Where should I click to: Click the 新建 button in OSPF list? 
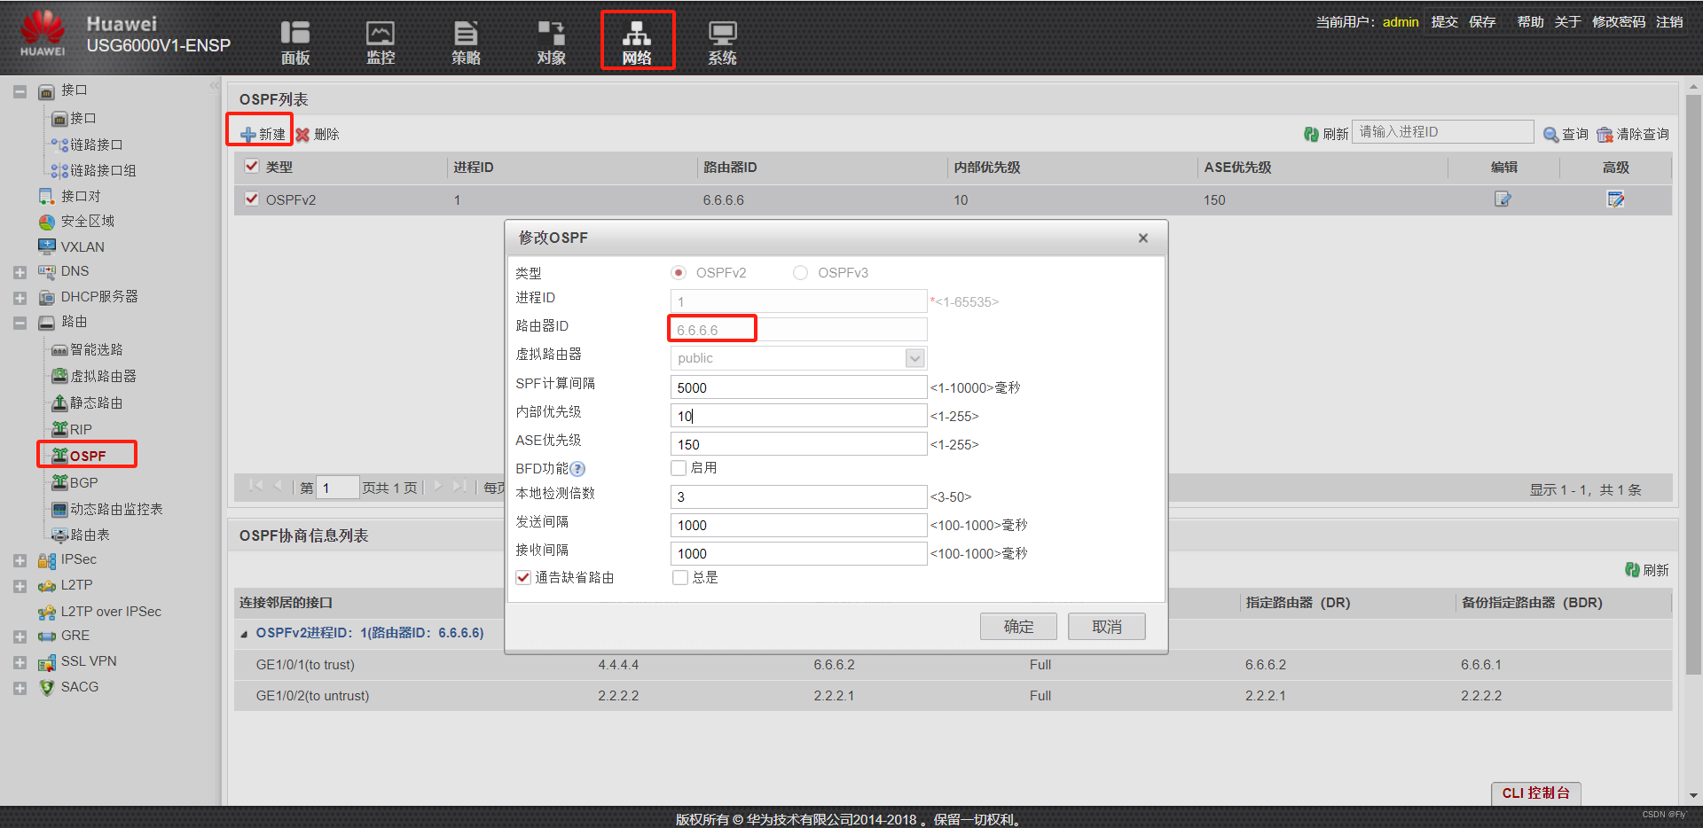click(x=263, y=134)
